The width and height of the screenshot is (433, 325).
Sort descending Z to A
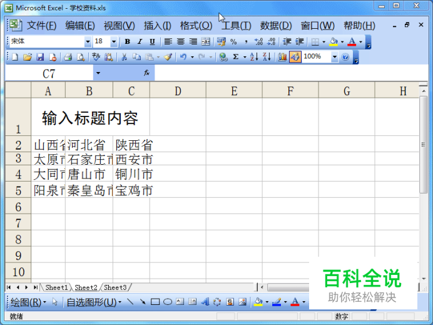click(267, 57)
